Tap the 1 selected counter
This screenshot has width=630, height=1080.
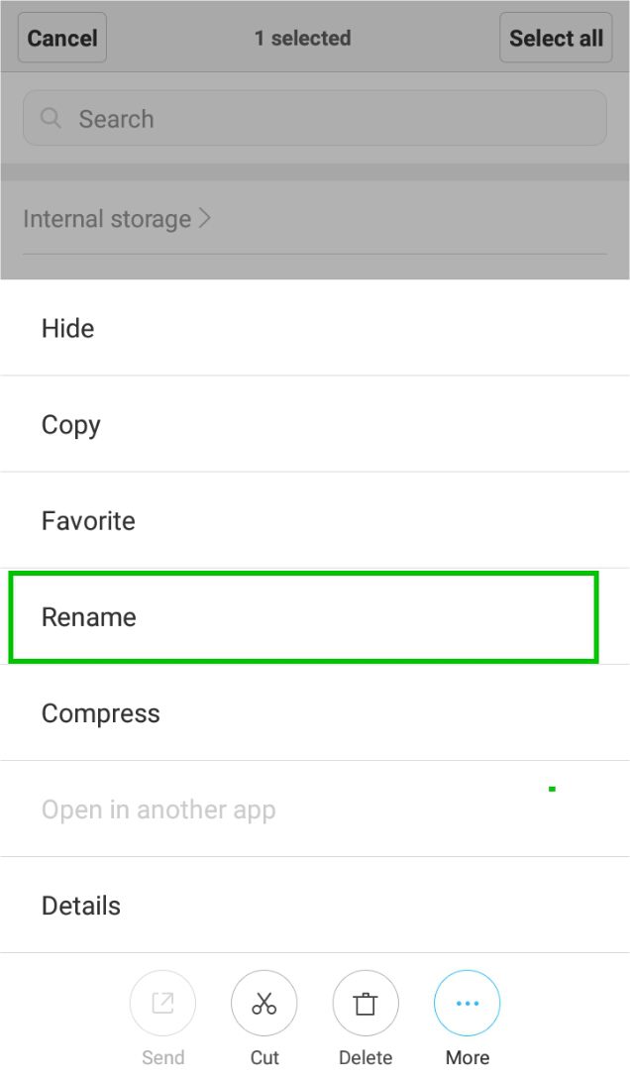point(302,38)
